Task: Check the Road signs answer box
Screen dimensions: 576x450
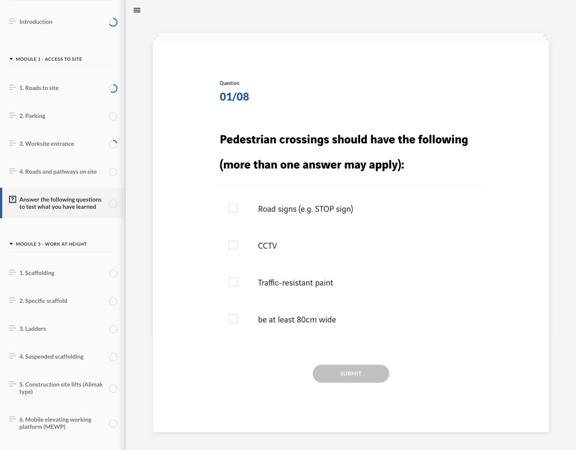Action: click(x=233, y=208)
